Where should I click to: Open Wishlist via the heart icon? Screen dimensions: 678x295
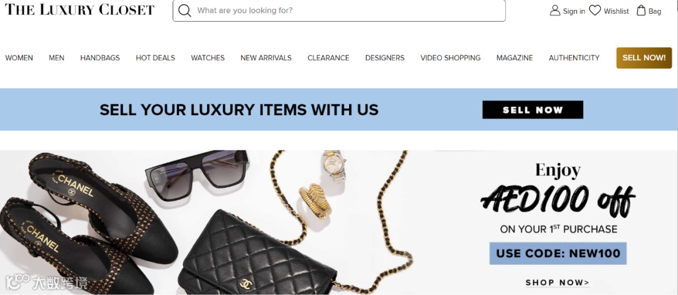tap(595, 11)
